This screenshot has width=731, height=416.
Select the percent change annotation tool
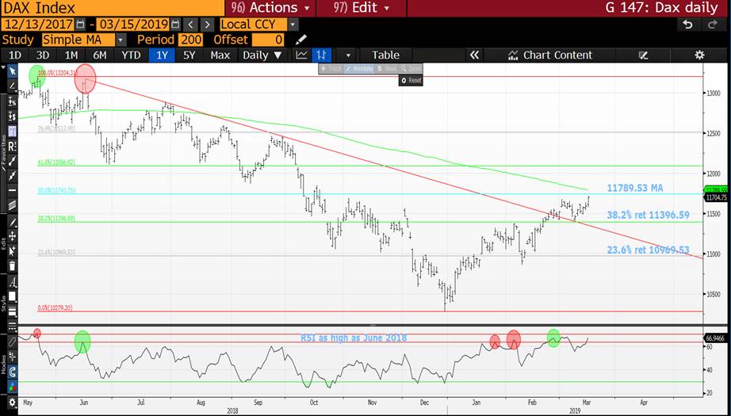(x=12, y=101)
